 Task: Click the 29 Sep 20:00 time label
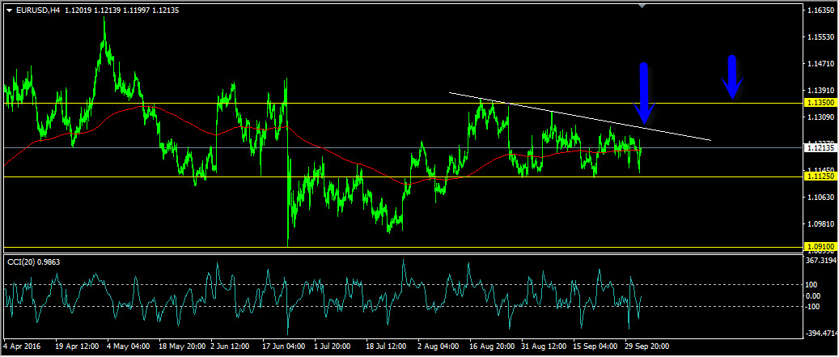[x=647, y=346]
